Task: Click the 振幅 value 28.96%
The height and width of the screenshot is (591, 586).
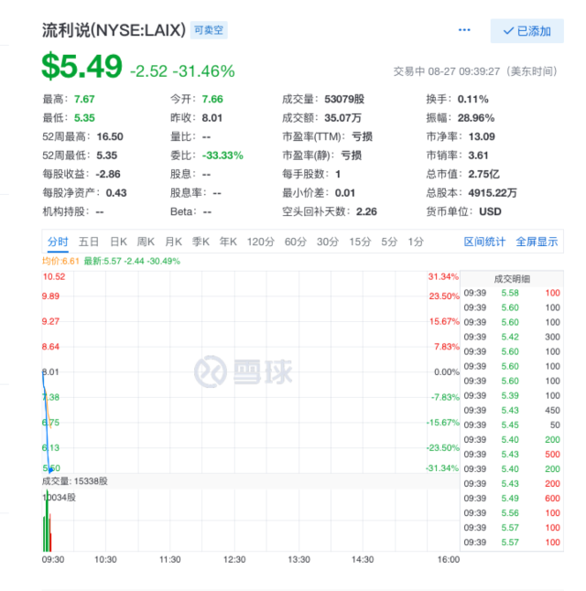Action: tap(476, 118)
